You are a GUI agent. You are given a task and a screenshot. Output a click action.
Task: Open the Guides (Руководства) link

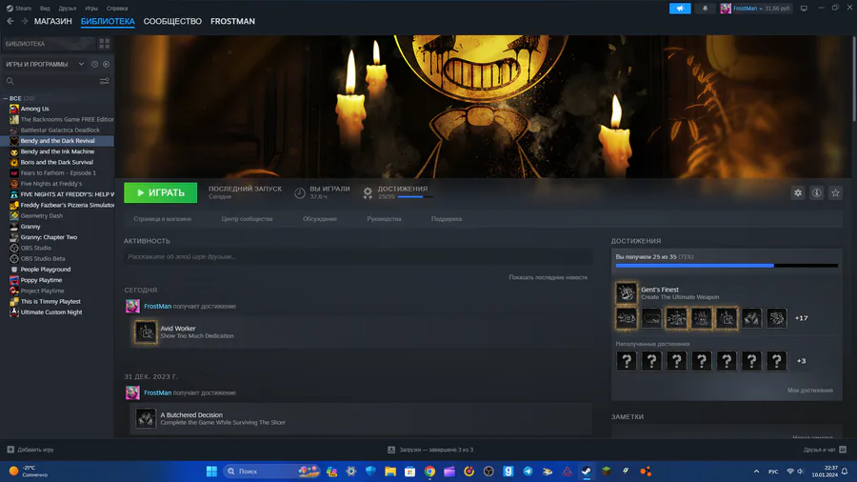[385, 219]
